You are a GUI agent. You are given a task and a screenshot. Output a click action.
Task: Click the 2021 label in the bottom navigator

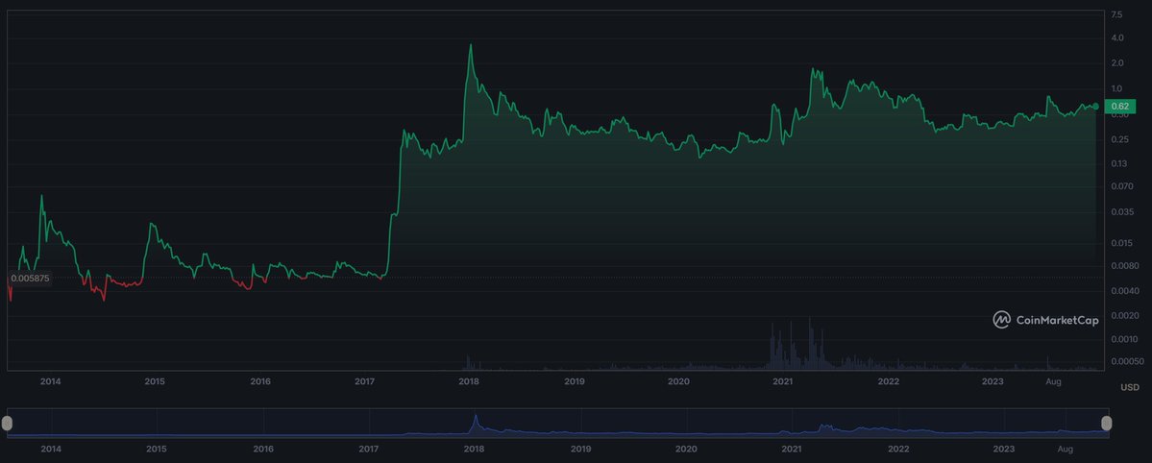[791, 449]
